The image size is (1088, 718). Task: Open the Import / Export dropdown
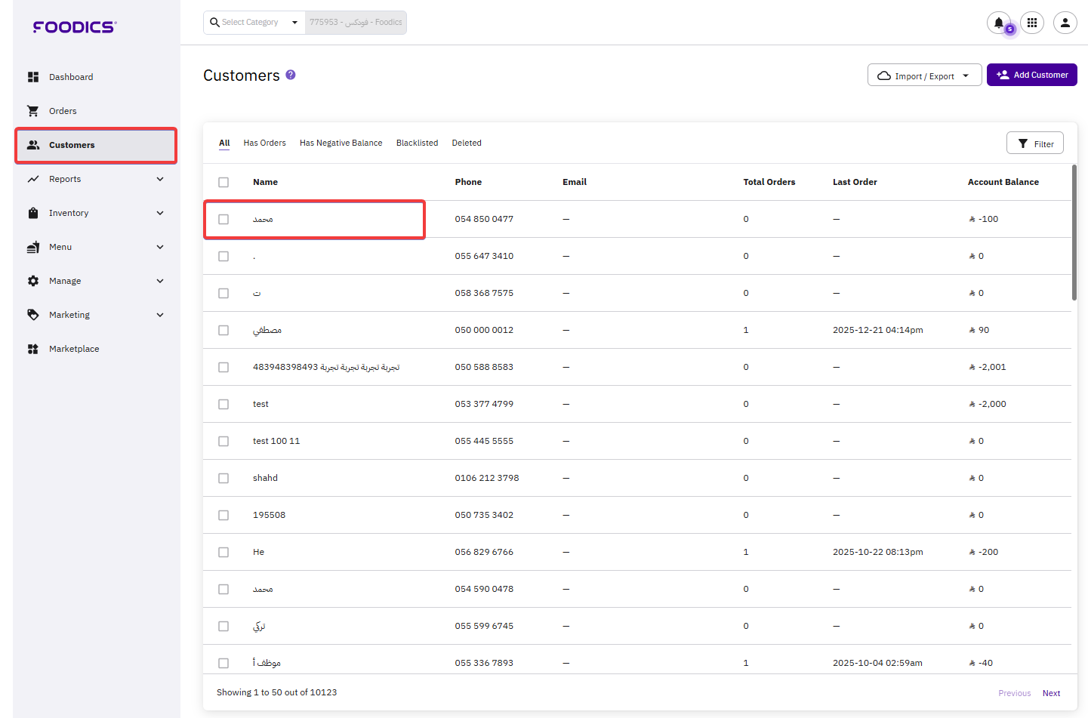[924, 75]
